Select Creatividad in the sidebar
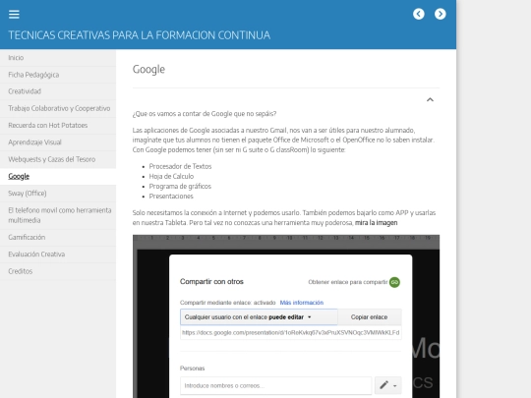This screenshot has width=531, height=398. pyautogui.click(x=58, y=91)
